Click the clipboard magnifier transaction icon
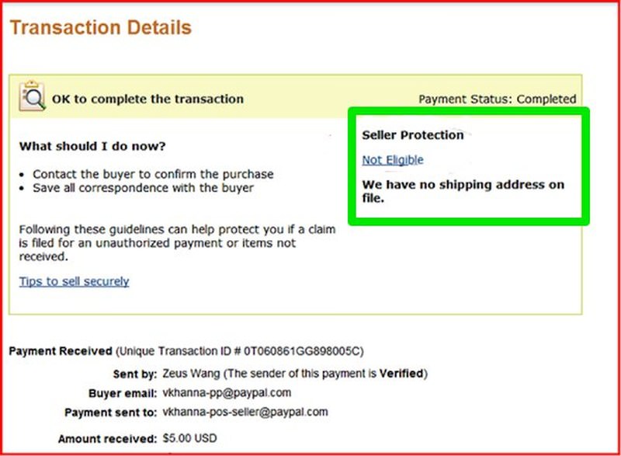This screenshot has height=456, width=621. pos(32,96)
